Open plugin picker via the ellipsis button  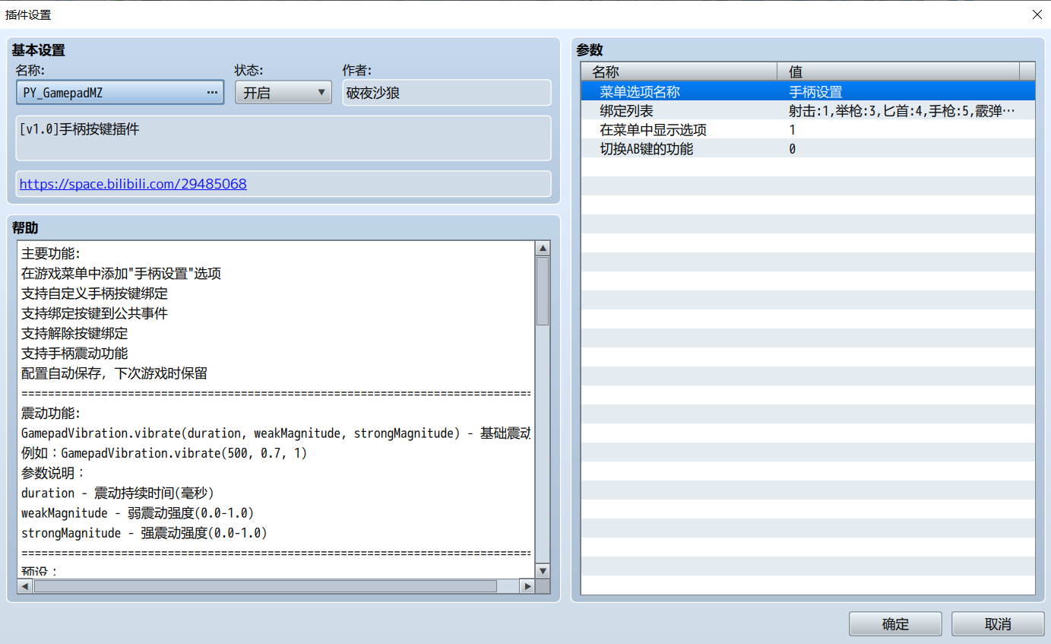(212, 93)
